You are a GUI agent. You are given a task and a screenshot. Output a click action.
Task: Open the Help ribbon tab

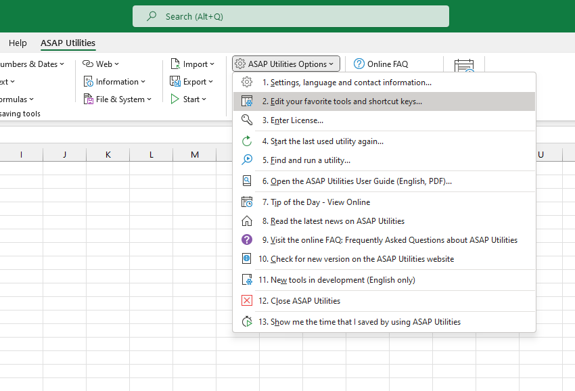click(18, 43)
